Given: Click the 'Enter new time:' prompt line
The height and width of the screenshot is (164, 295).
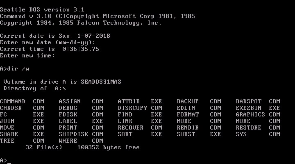Looking at the screenshot, I should tap(27, 55).
